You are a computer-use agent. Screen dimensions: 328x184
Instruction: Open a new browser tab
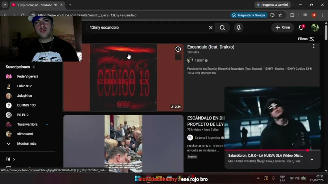[70, 5]
